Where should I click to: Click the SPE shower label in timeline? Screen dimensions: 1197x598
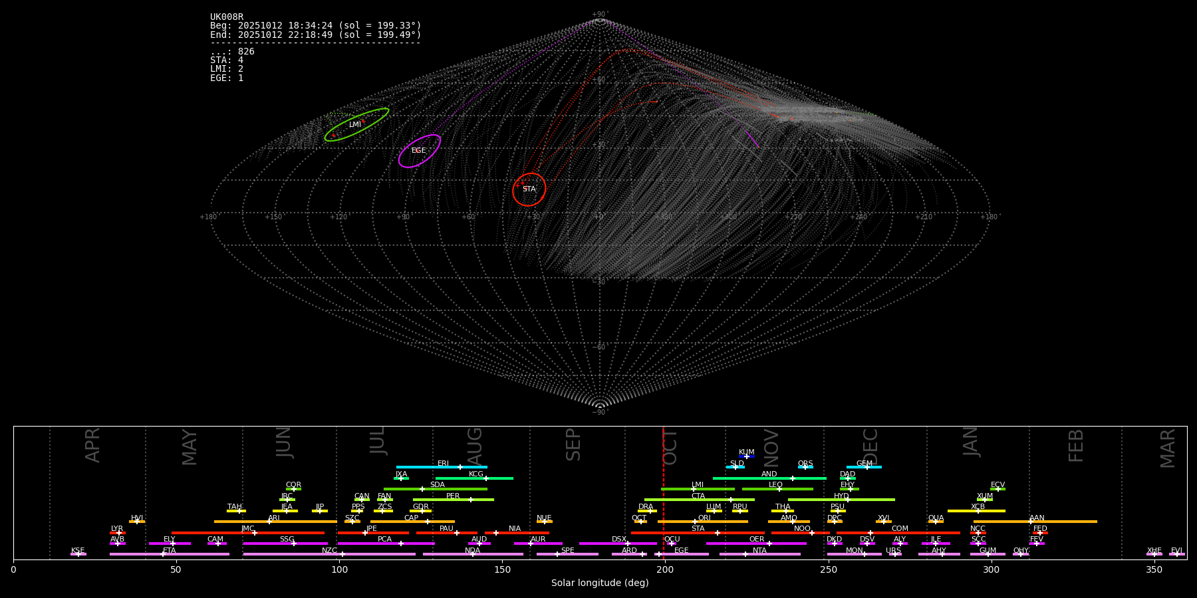[568, 551]
